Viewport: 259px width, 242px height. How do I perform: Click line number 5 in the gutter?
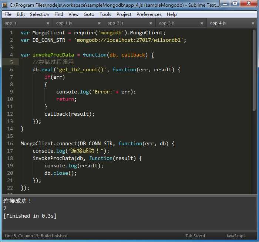[11, 62]
